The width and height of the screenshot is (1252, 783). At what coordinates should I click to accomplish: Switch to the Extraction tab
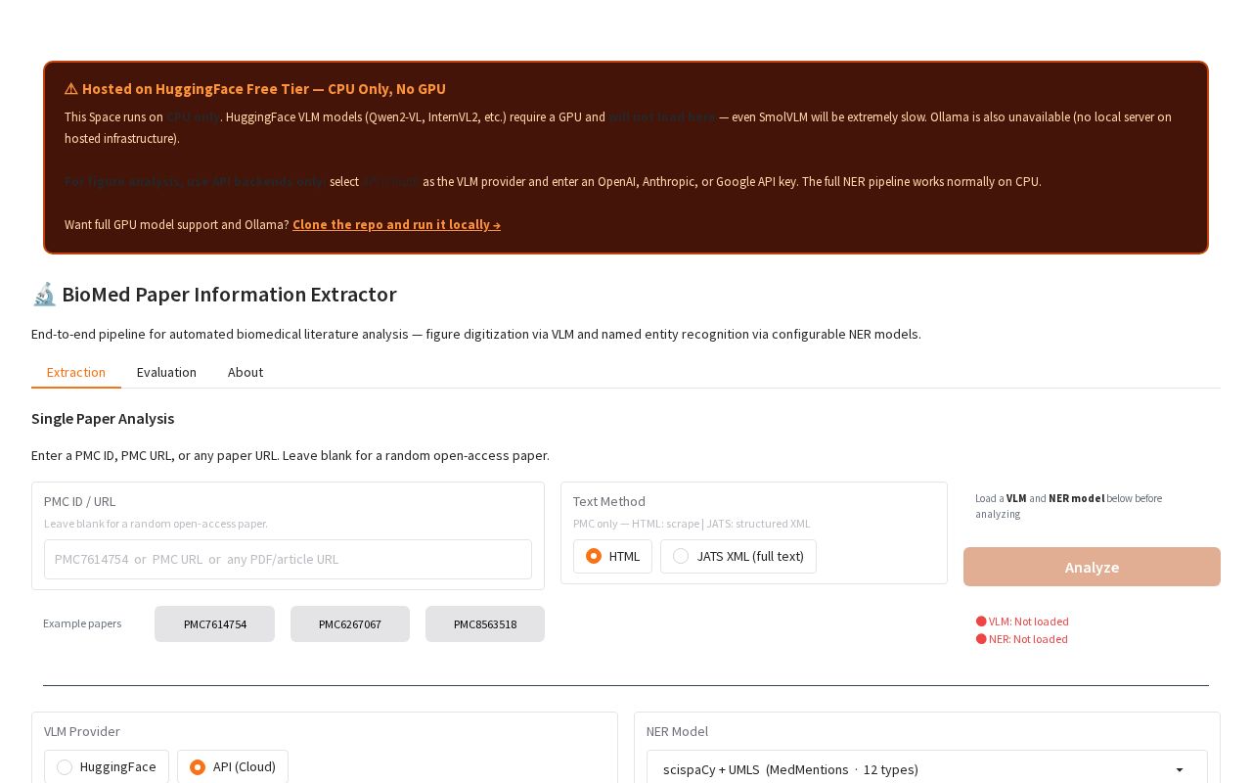coord(76,372)
